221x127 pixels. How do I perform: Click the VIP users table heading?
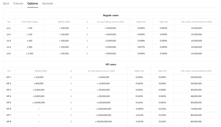tap(111, 64)
